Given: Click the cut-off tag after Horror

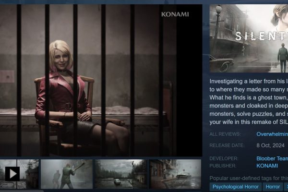Looking at the screenshot, I should 286,187.
